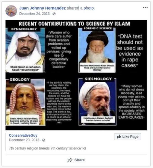Open the December 24, 2013 timestamp
153x168 pixels.
click(34, 14)
